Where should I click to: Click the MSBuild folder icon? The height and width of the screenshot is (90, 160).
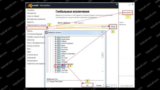point(60,41)
